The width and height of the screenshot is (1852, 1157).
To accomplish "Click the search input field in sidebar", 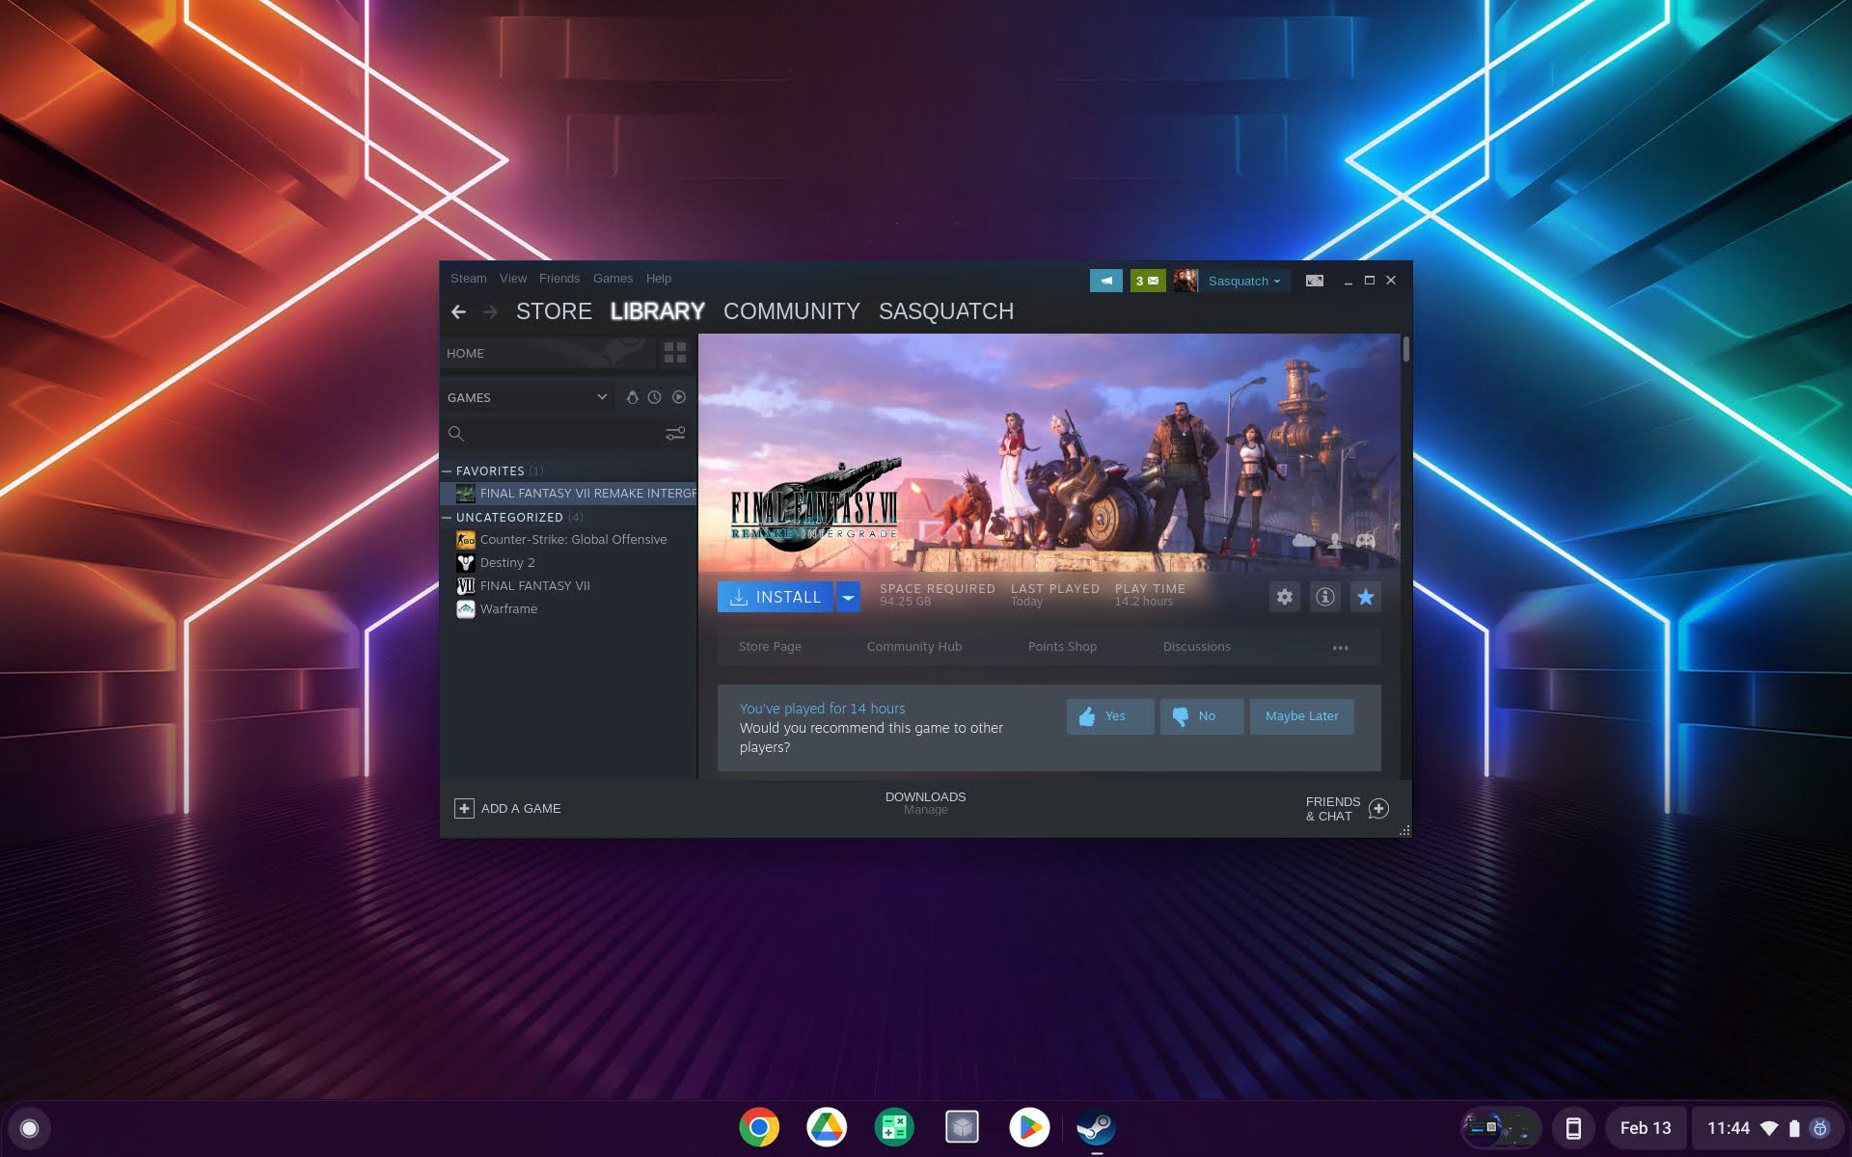I will coord(554,433).
